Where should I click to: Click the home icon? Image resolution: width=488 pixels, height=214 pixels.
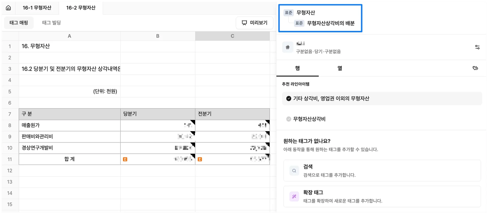(x=8, y=8)
